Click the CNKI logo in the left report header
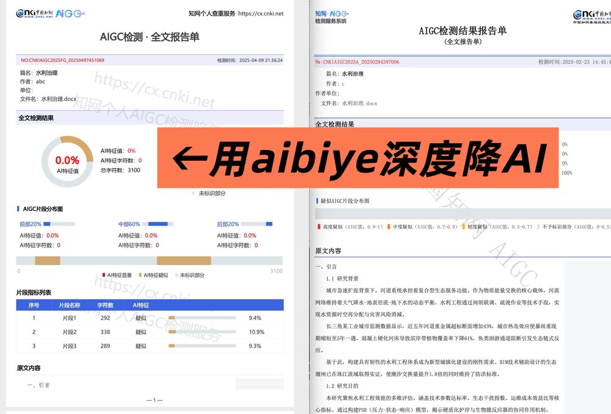This screenshot has height=414, width=611. click(34, 13)
